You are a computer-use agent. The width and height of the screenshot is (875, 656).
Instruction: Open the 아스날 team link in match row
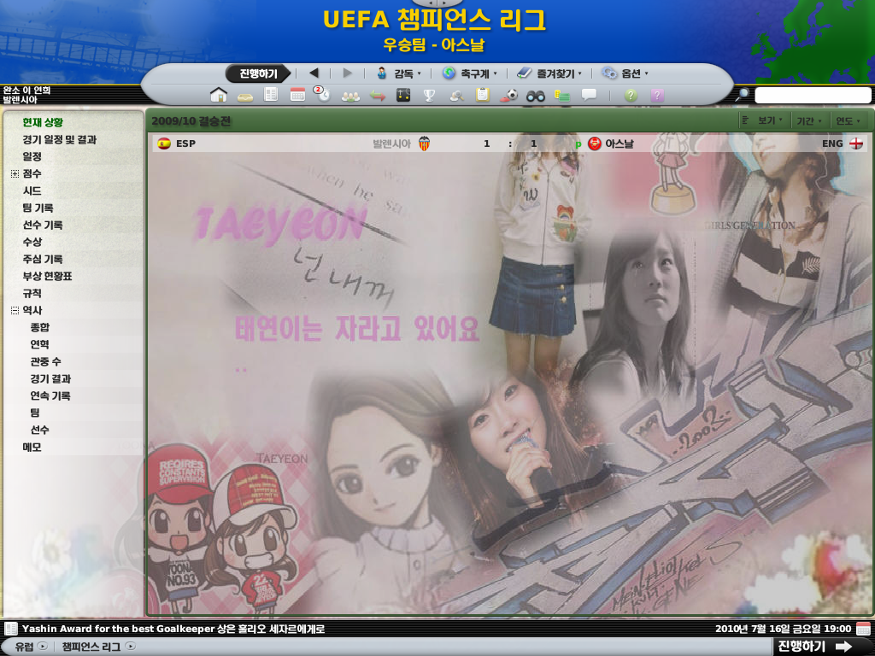619,143
